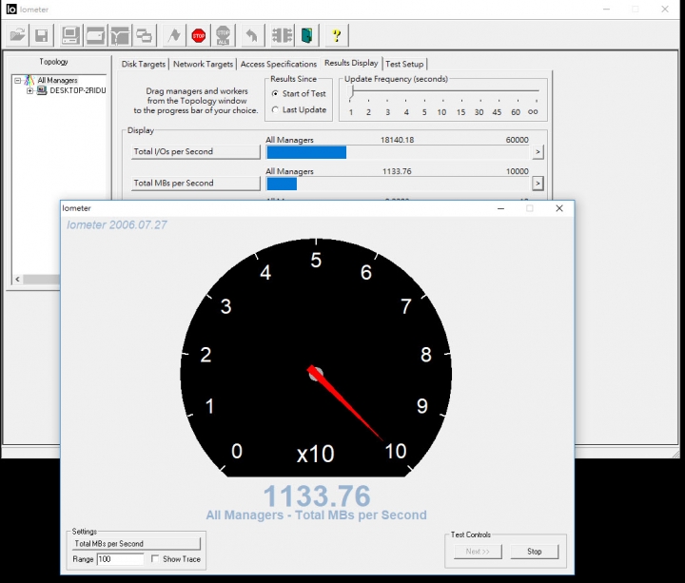Click the 10000 maximum MBs value

(518, 171)
